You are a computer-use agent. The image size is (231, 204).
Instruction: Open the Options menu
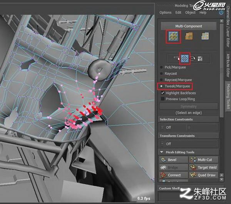click(166, 13)
